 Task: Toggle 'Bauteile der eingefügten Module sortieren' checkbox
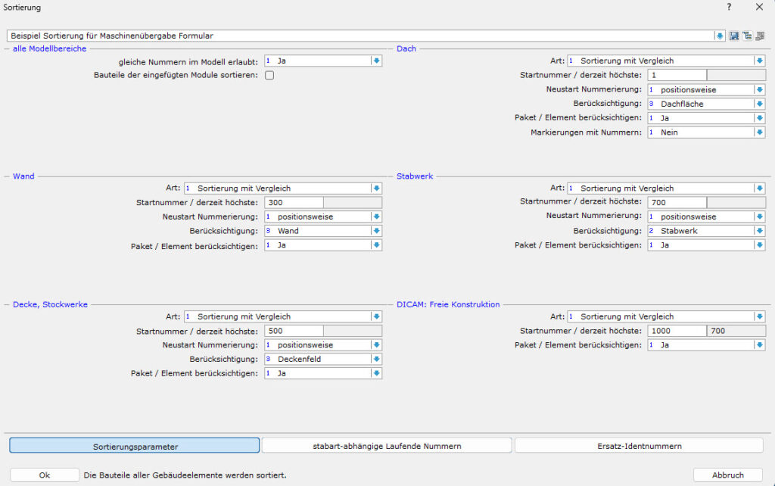[269, 75]
